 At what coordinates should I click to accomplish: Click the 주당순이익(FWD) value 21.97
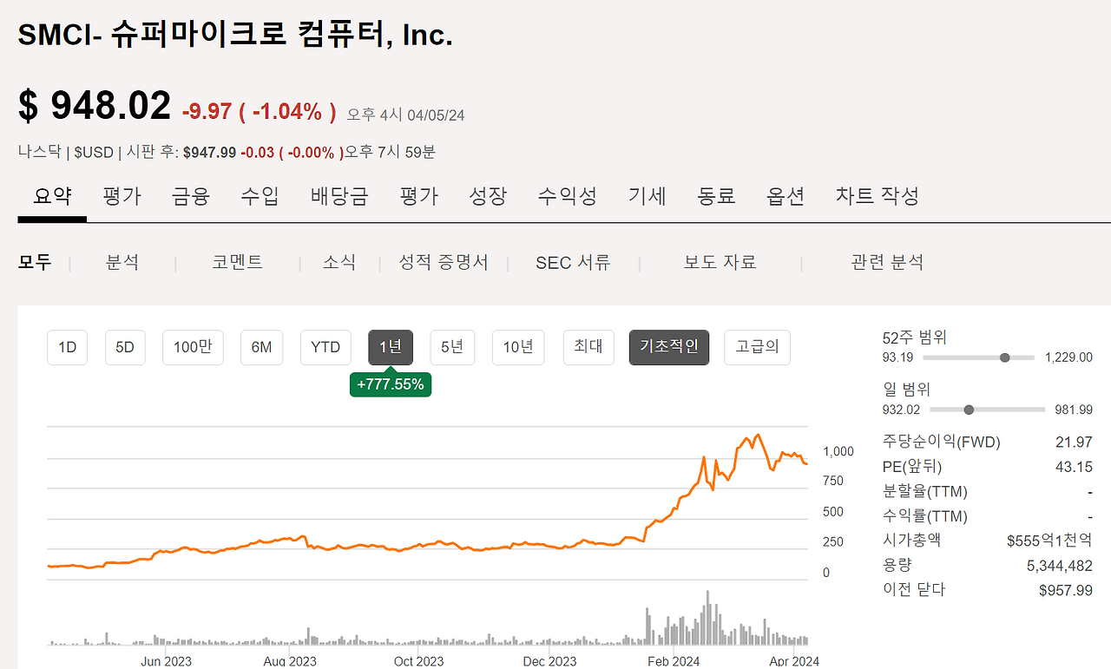point(1074,443)
